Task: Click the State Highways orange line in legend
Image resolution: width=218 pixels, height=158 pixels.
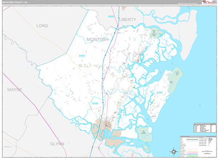Action: coord(192,151)
